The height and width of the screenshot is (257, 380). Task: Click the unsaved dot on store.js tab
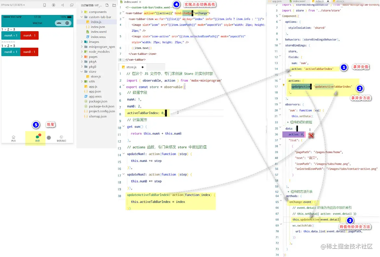tap(142, 67)
